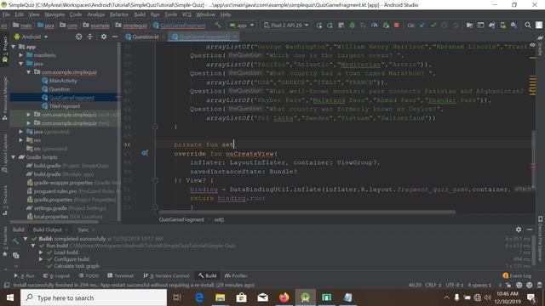This screenshot has height=306, width=545.
Task: Open the SDK Manager icon
Action: click(x=513, y=25)
